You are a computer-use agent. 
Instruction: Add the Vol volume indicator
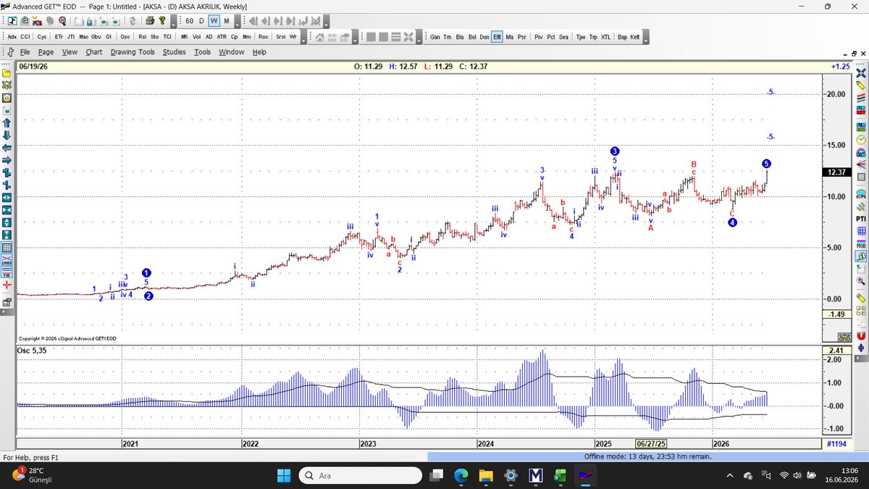196,36
